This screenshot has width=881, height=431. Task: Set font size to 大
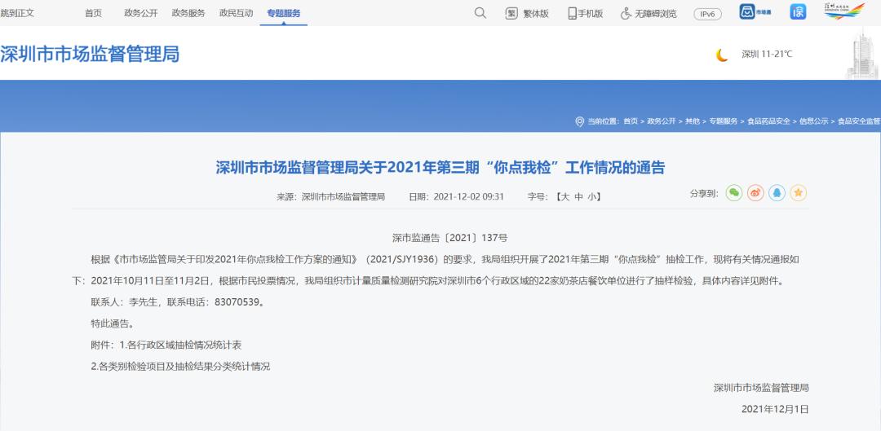[x=564, y=196]
